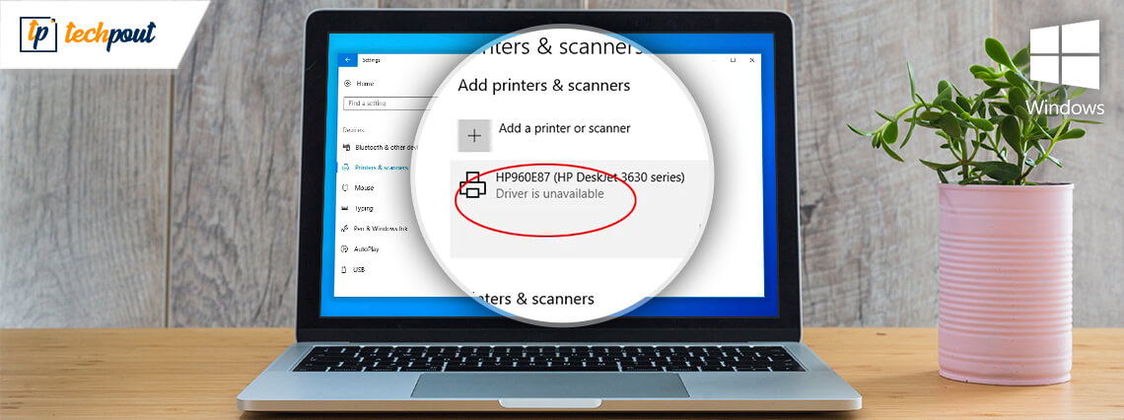
Task: Open Pen & Windows Ink settings
Action: click(x=375, y=229)
